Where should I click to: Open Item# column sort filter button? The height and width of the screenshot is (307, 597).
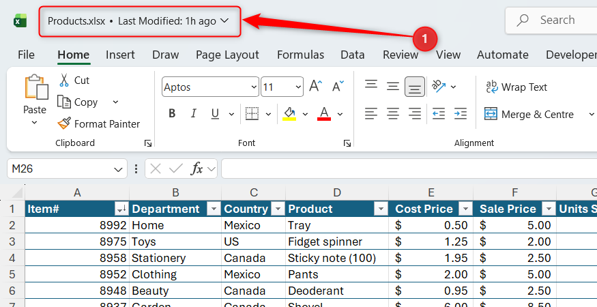tap(121, 209)
